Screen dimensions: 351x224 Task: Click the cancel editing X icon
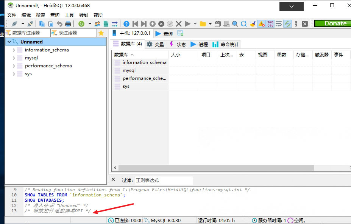coord(179,24)
